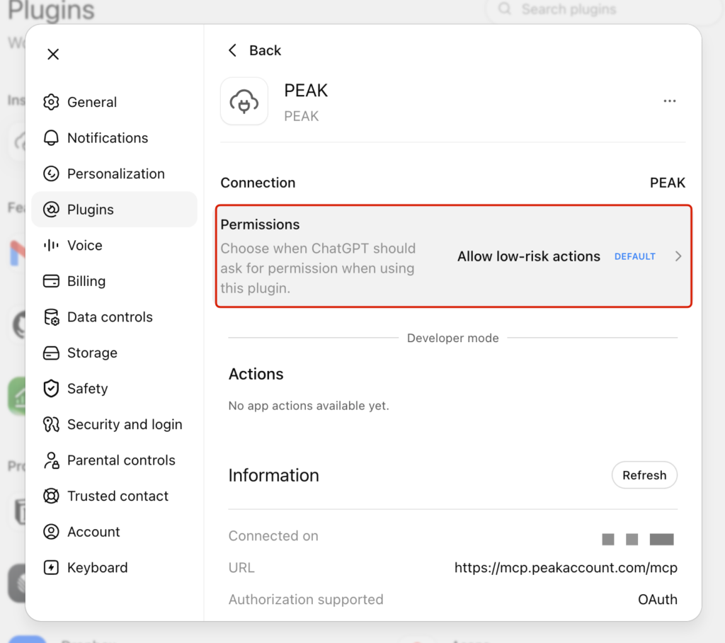Click the Parental controls person icon
Viewport: 725px width, 643px height.
(51, 460)
